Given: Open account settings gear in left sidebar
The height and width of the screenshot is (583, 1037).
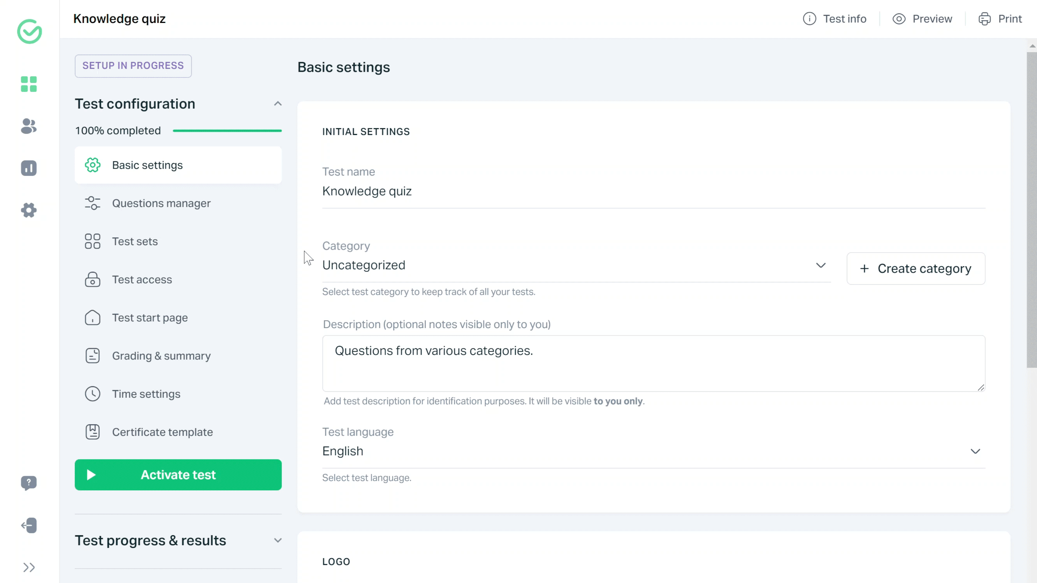Looking at the screenshot, I should pos(29,210).
